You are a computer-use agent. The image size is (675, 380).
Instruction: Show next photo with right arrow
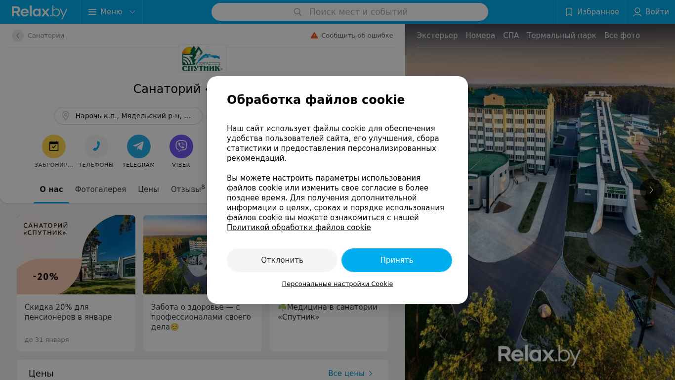click(x=651, y=190)
